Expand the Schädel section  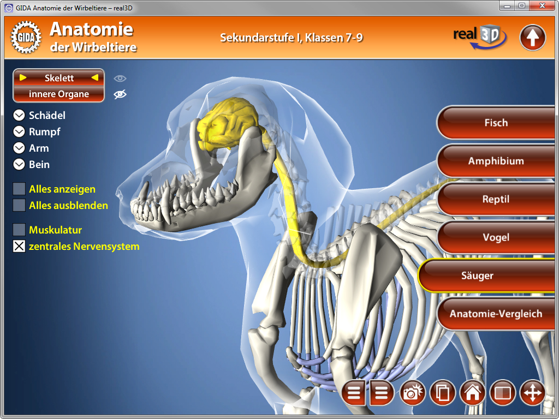point(20,116)
